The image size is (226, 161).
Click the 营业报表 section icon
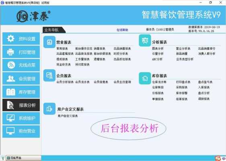49,42
